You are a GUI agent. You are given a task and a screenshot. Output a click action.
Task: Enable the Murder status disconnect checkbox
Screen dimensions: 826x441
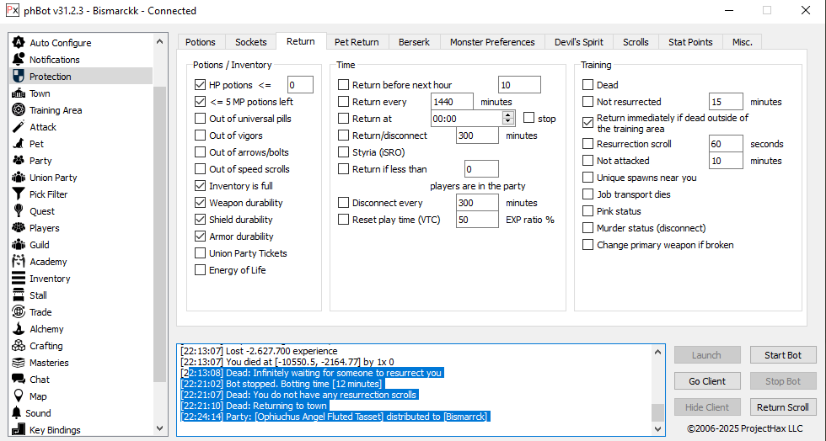pyautogui.click(x=588, y=228)
